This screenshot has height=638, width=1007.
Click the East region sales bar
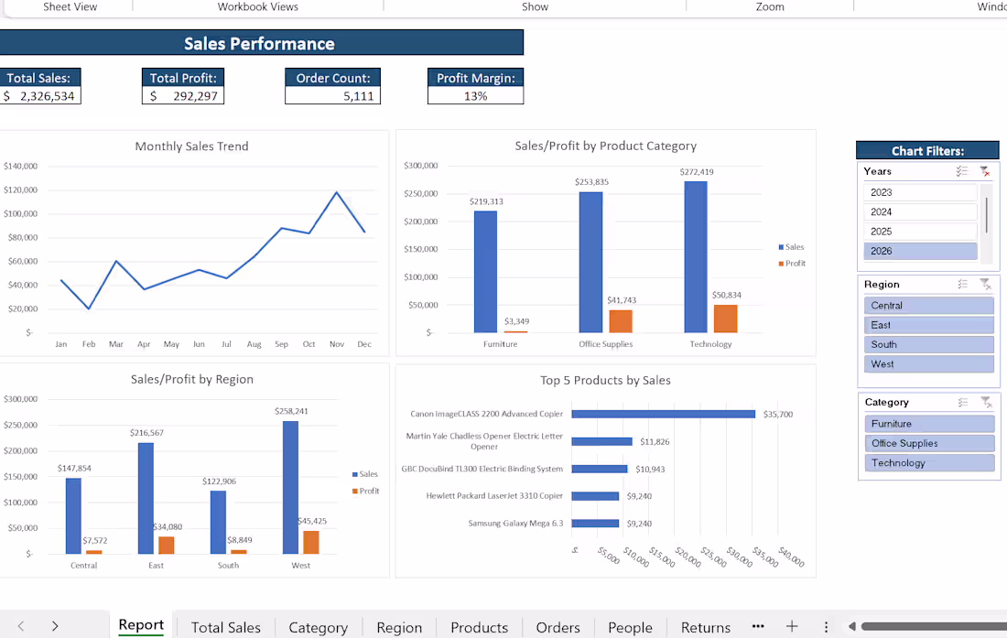[x=146, y=498]
